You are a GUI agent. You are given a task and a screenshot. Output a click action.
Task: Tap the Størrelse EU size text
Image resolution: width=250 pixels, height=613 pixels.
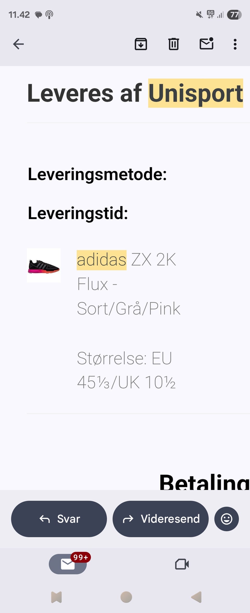pos(126,370)
